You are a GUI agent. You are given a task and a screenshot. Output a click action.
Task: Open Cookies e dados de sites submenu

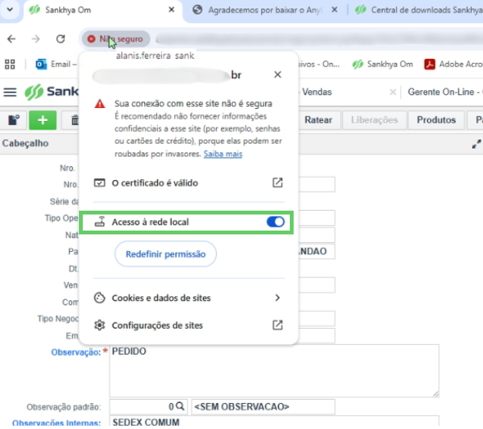[188, 298]
